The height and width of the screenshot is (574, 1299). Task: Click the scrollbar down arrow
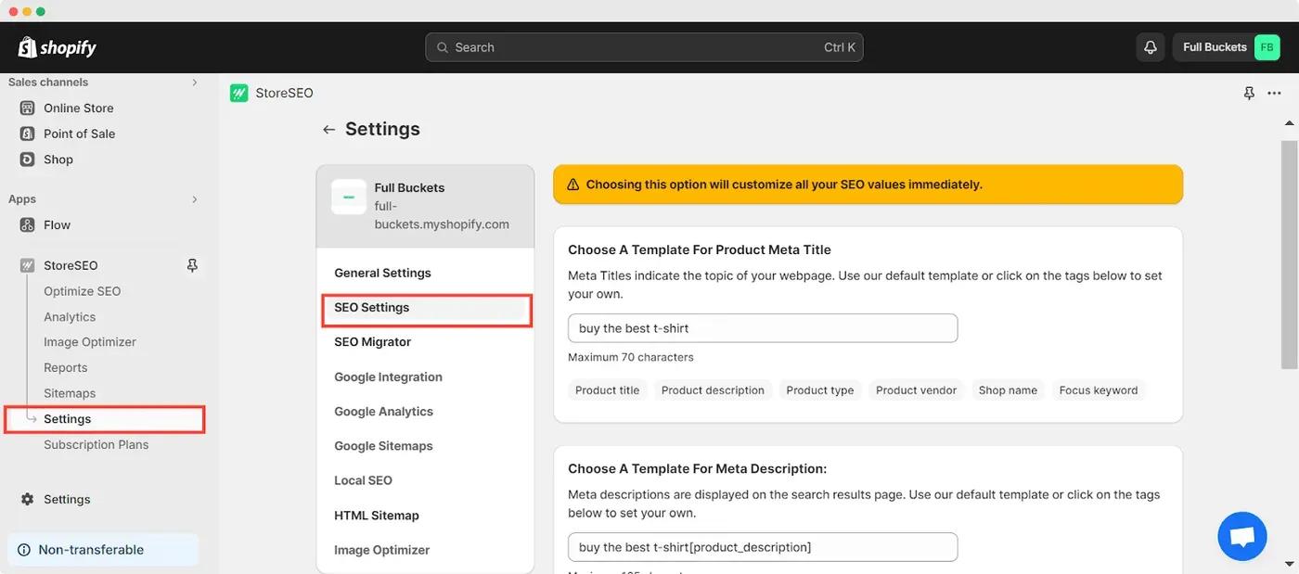coord(1289,563)
